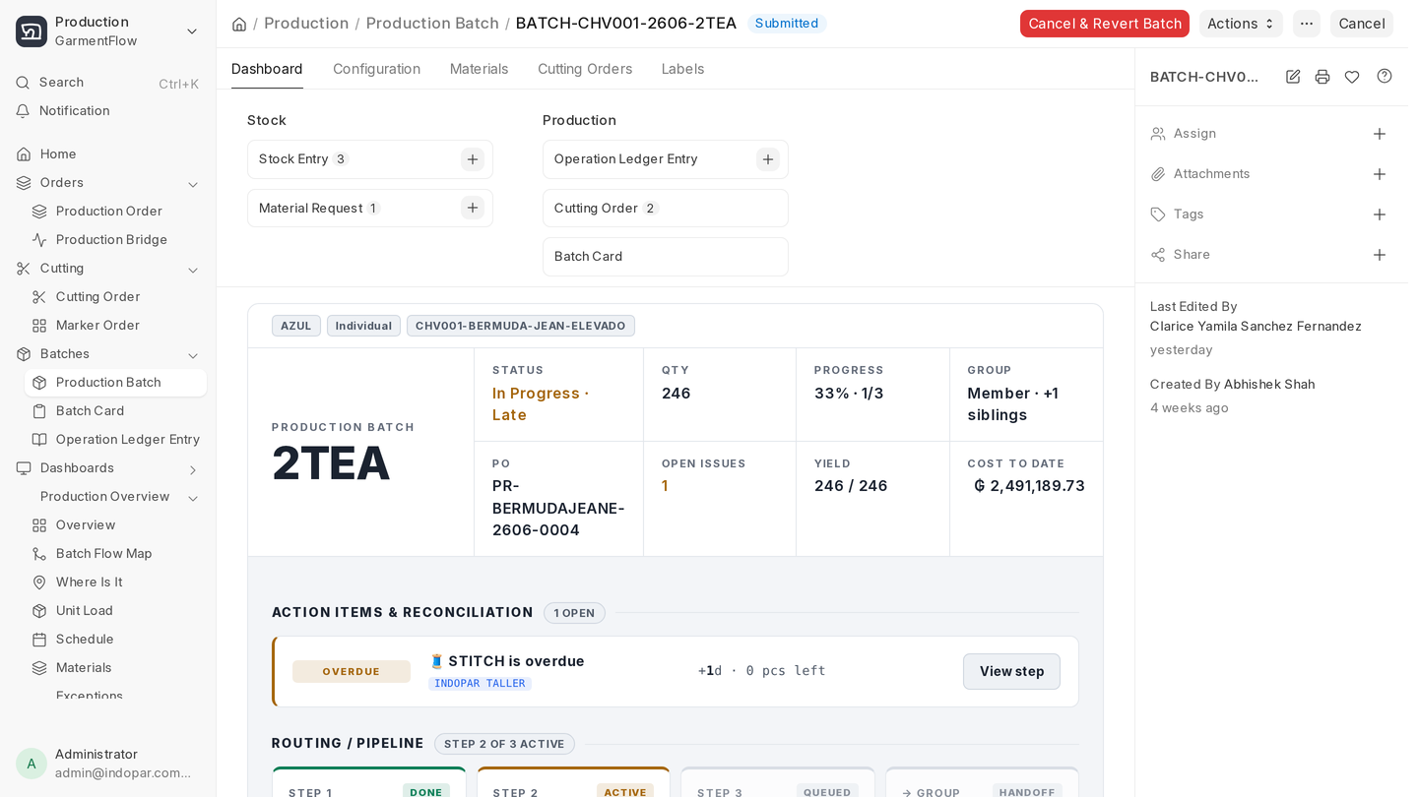Image resolution: width=1418 pixels, height=797 pixels.
Task: Switch to the Cutting Orders tab
Action: pyautogui.click(x=585, y=69)
